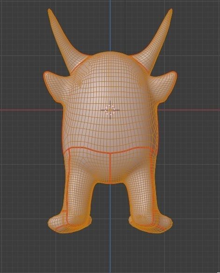Click the 3D cursor crosshair on the model

(110, 110)
